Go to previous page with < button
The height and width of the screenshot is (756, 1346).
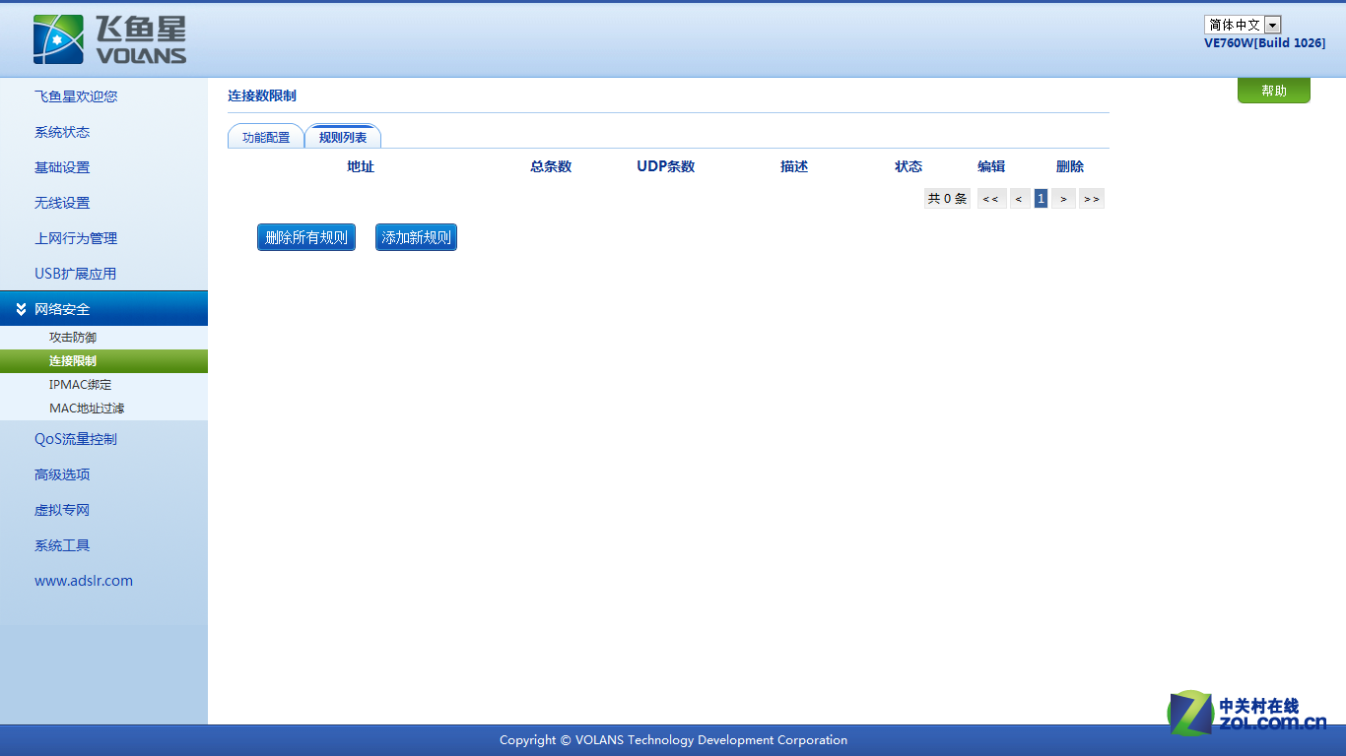(1020, 199)
